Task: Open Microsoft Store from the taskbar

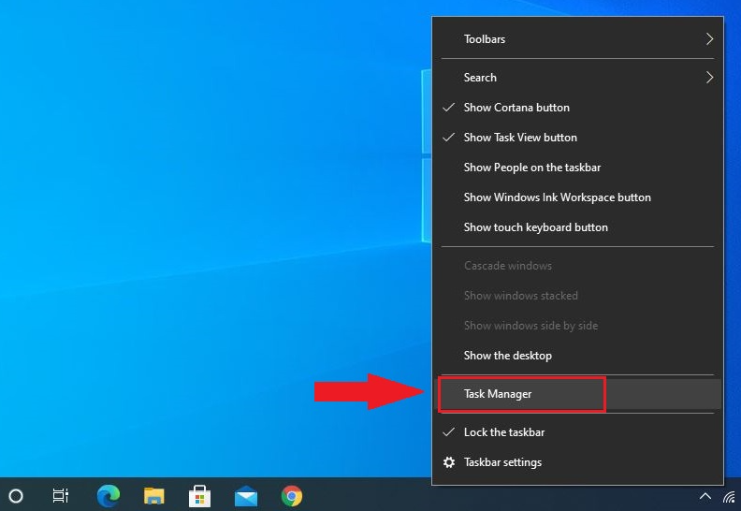Action: click(199, 496)
